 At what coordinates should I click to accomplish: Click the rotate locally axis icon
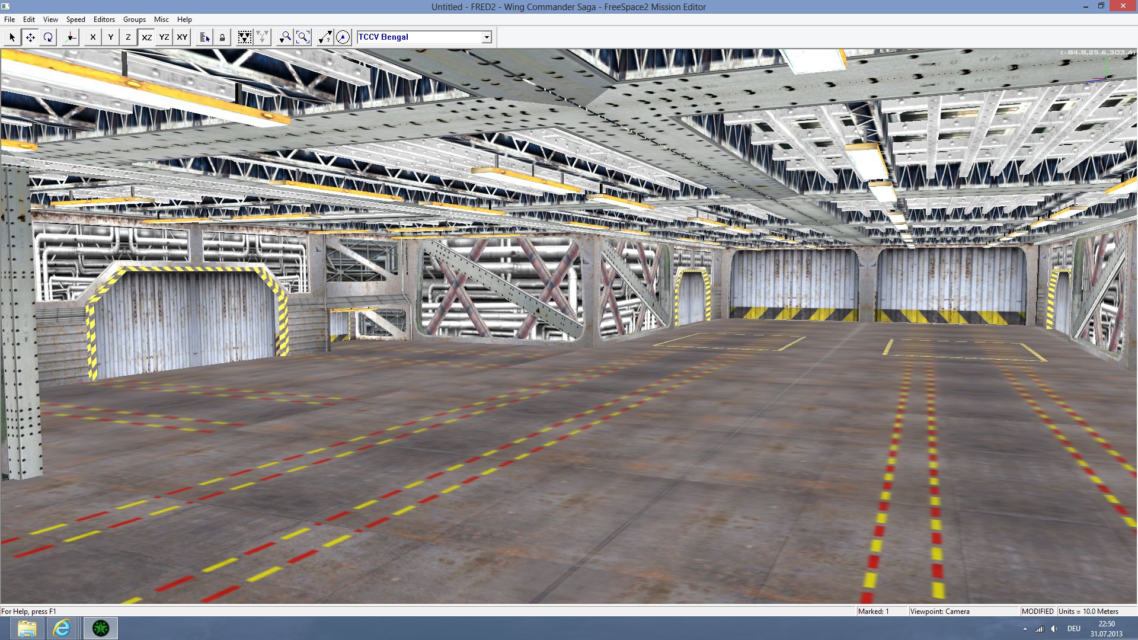(71, 37)
